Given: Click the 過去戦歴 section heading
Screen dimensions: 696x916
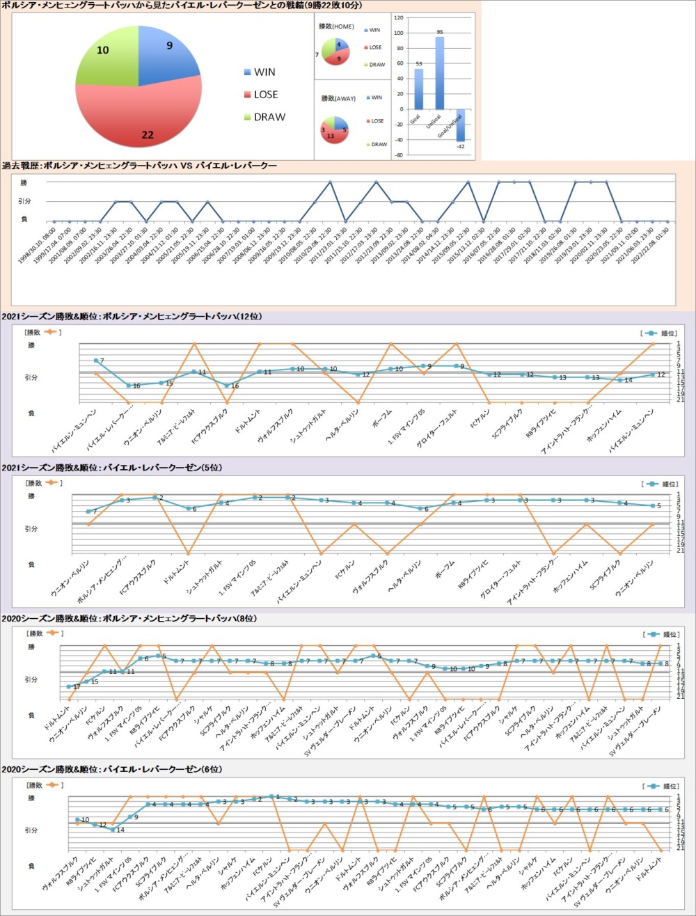Looking at the screenshot, I should tap(140, 166).
